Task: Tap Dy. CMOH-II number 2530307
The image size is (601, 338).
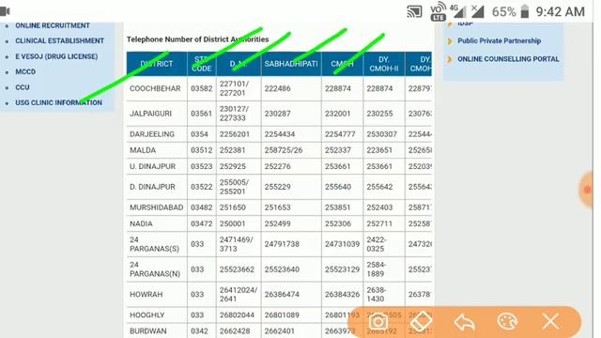Action: click(x=382, y=134)
